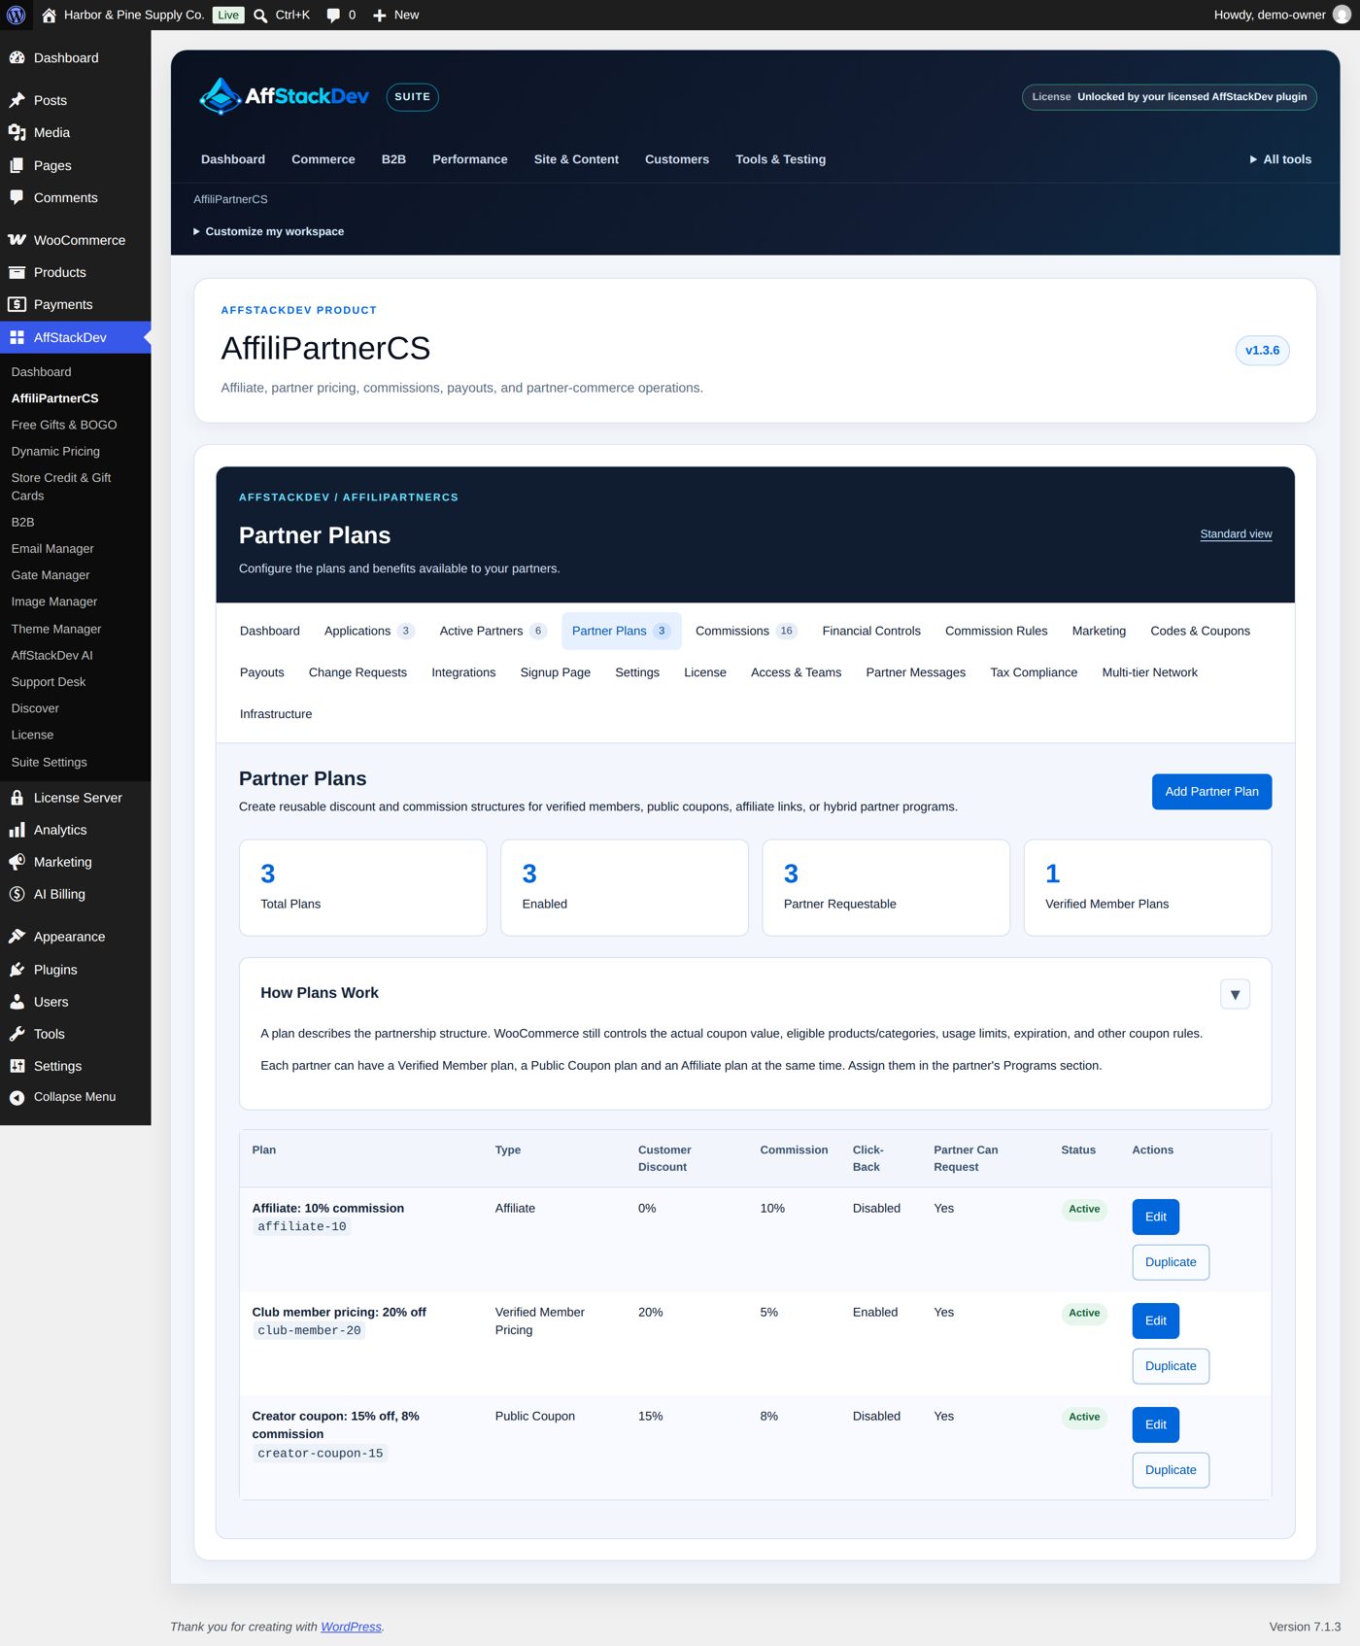Click the WordPress logo icon in admin bar
The height and width of the screenshot is (1646, 1360).
17,15
